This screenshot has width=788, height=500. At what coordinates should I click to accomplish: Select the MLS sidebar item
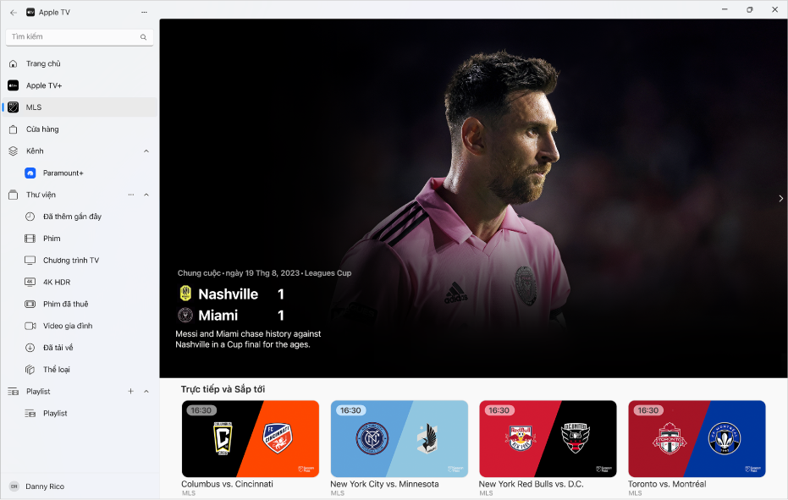tap(80, 107)
